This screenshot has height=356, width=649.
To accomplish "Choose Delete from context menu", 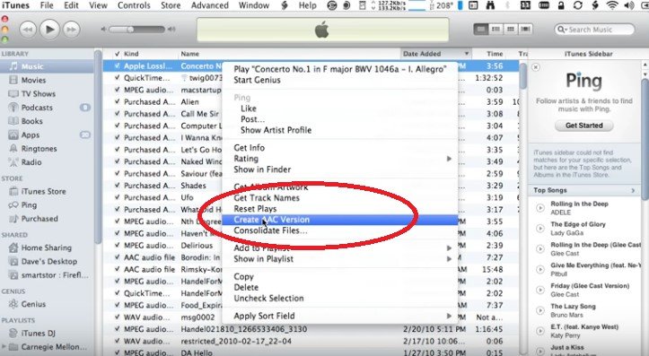I will coord(246,287).
